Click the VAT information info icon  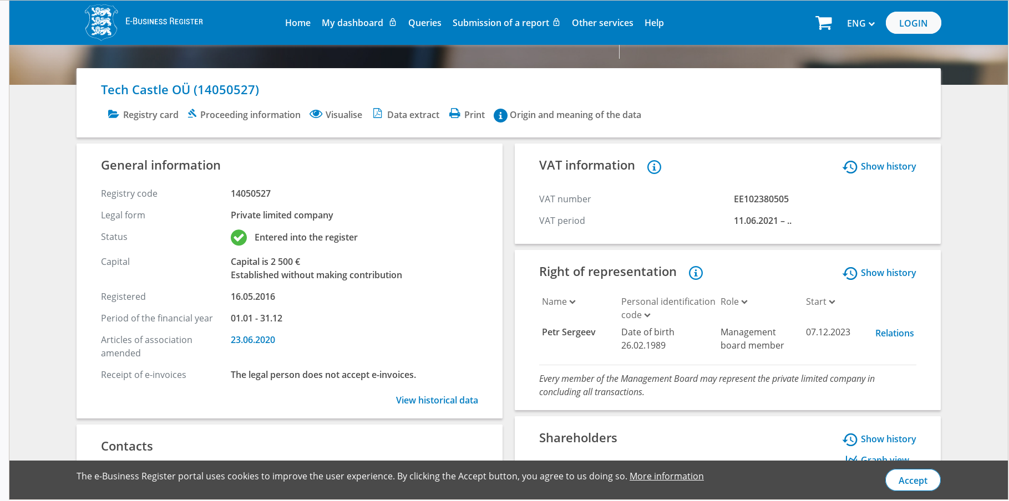click(654, 167)
